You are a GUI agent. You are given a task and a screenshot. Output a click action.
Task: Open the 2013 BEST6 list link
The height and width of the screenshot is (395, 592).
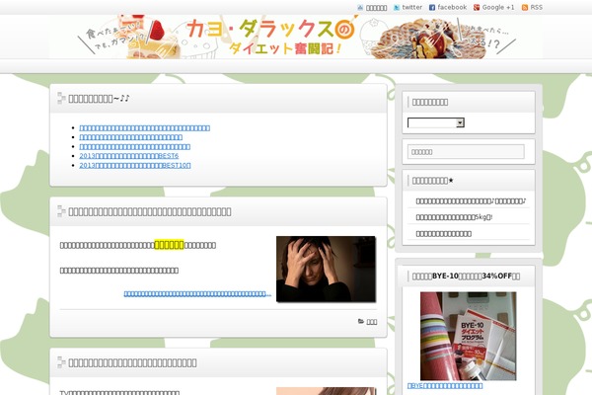point(128,156)
